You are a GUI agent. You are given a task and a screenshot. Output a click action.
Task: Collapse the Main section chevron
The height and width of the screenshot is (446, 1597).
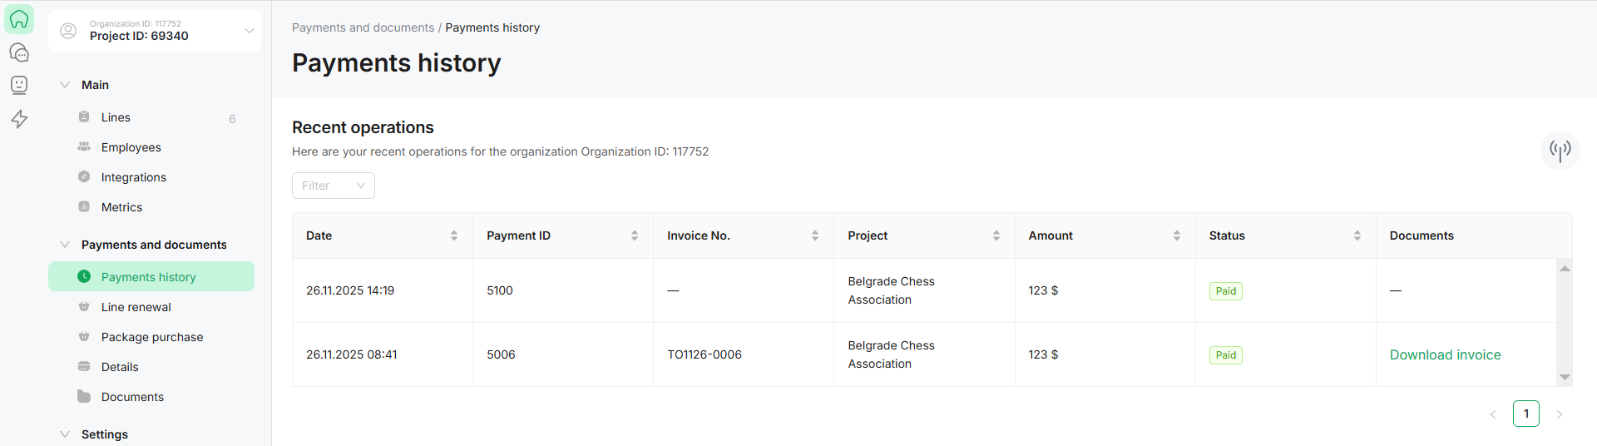coord(65,85)
